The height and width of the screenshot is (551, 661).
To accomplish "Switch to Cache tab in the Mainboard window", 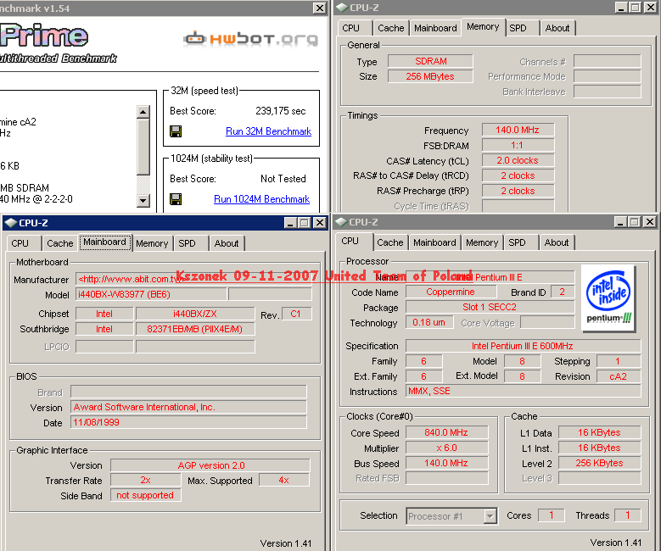I will [60, 243].
